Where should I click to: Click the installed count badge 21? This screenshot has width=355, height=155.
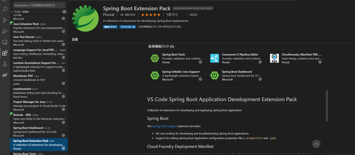pyautogui.click(x=64, y=12)
